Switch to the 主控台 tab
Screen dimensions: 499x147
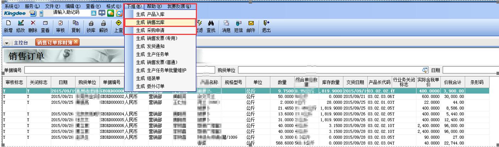point(21,43)
